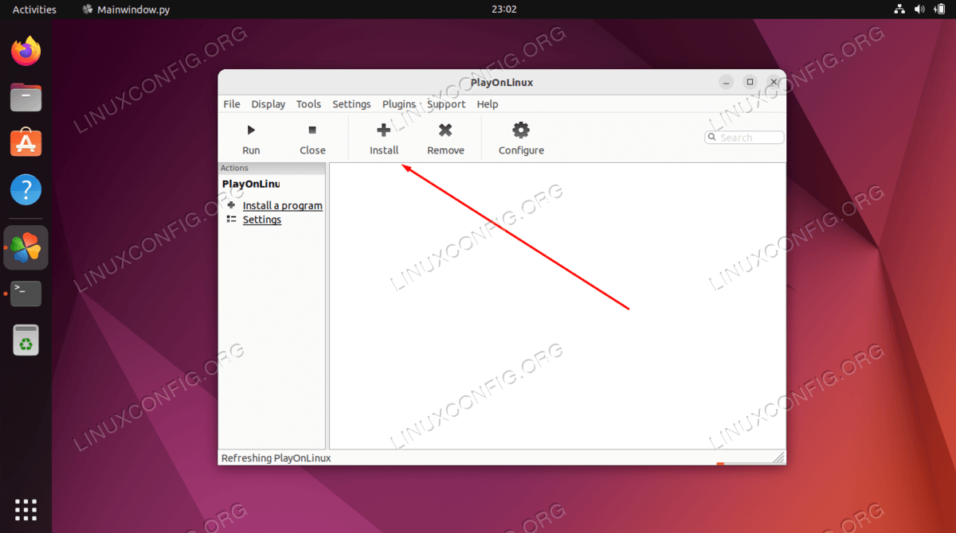This screenshot has height=533, width=956.
Task: Open the Display menu
Action: tap(268, 104)
